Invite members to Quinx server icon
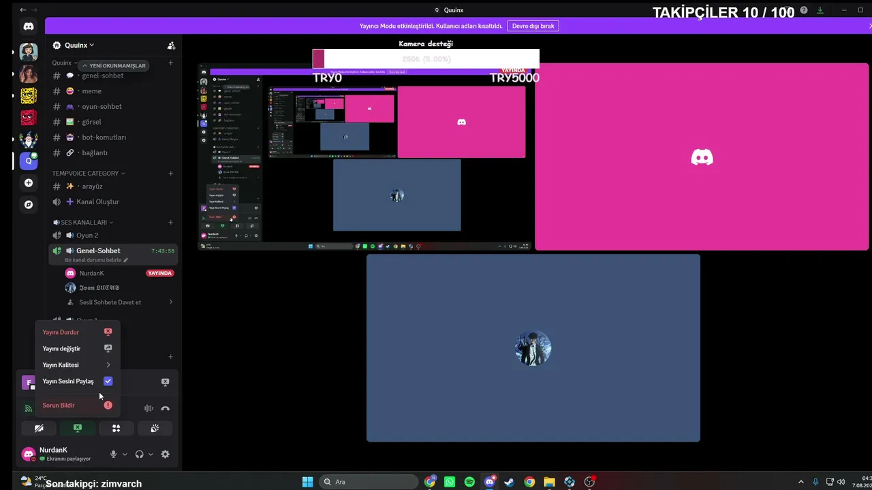872x490 pixels. point(171,46)
